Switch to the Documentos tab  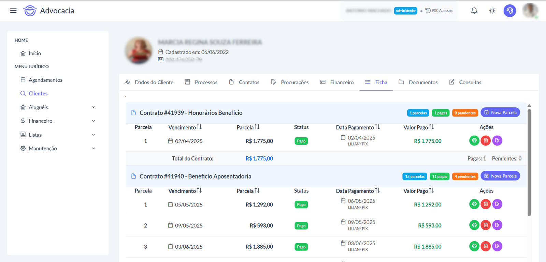coord(418,82)
